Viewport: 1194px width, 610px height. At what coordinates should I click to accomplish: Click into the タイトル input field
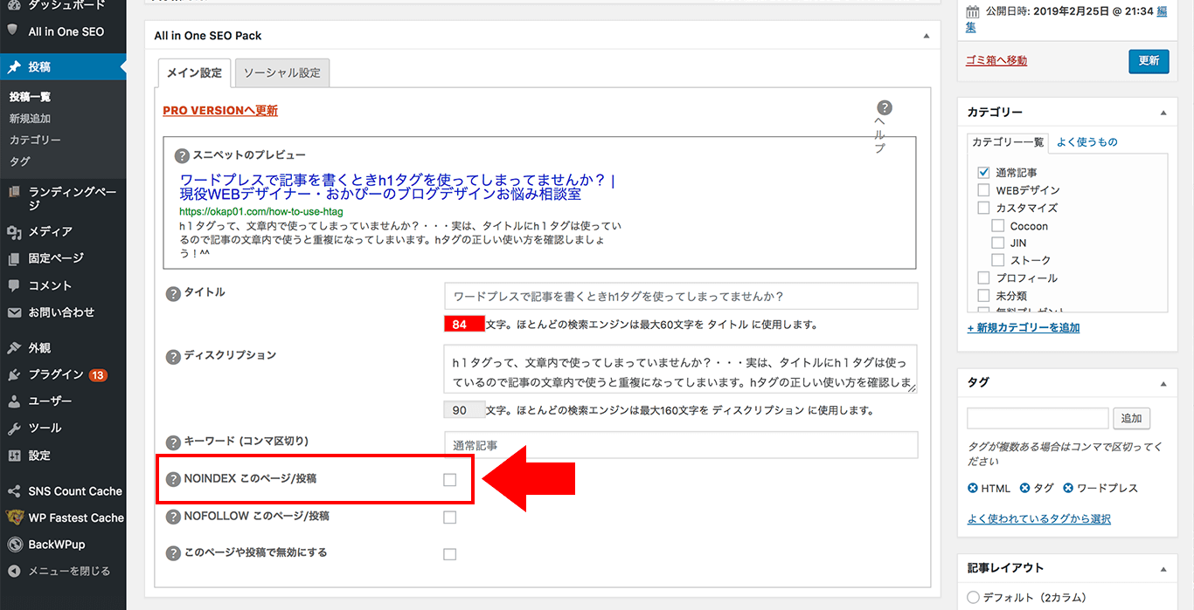tap(681, 296)
